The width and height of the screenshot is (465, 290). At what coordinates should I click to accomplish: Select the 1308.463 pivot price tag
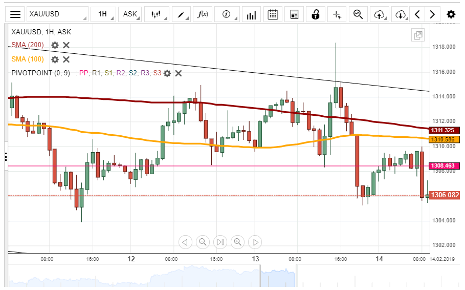pyautogui.click(x=444, y=165)
